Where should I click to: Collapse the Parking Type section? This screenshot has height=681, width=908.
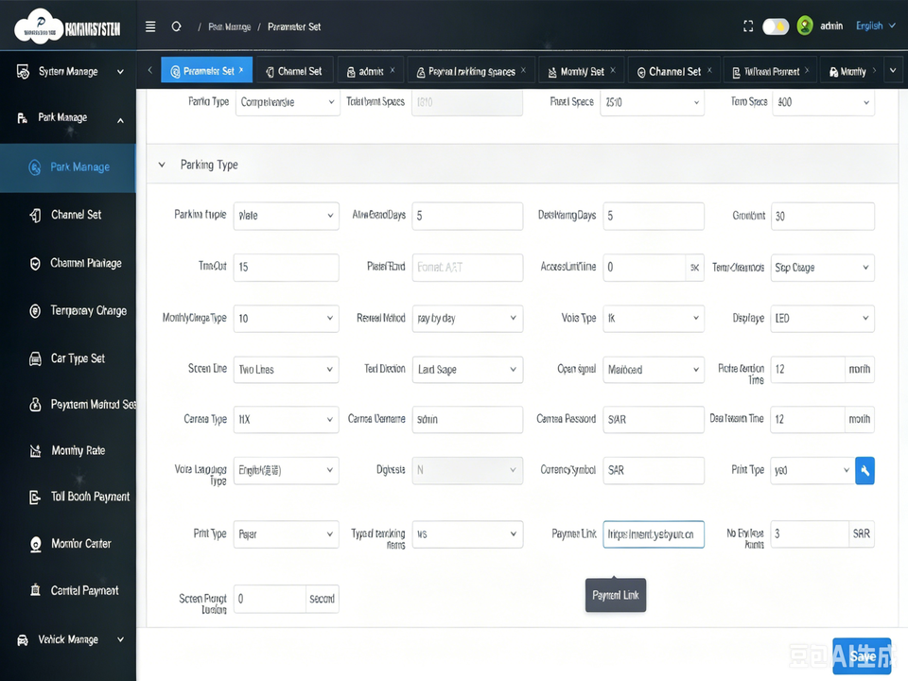pos(162,165)
